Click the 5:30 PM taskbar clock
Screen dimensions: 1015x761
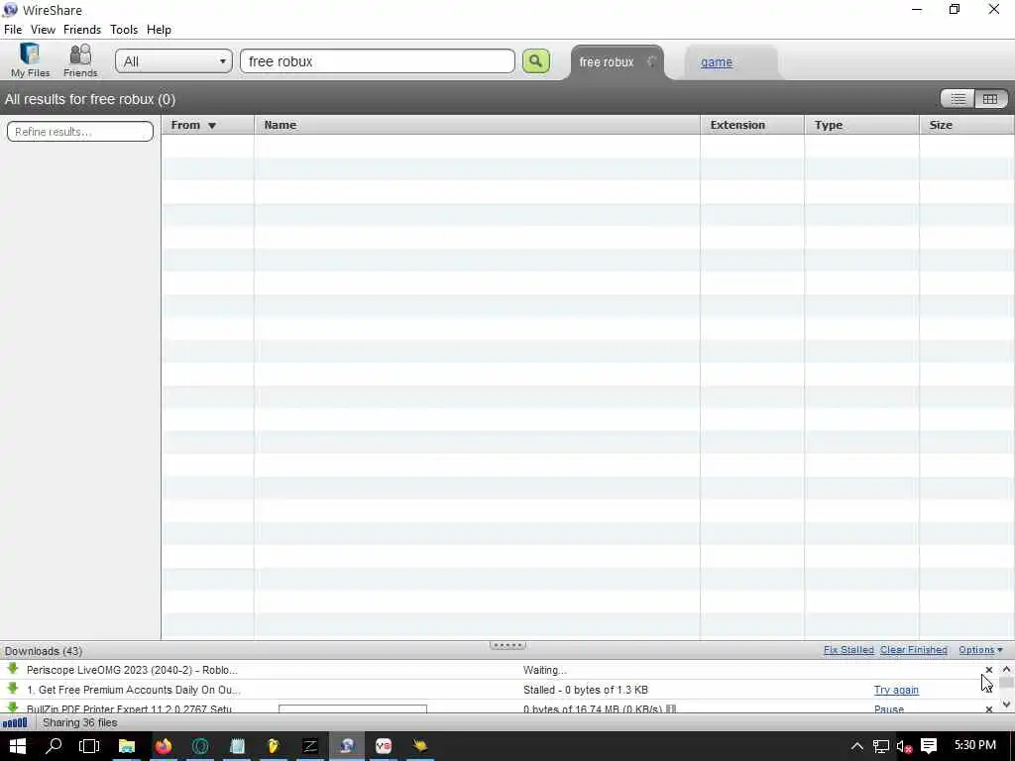tap(975, 745)
